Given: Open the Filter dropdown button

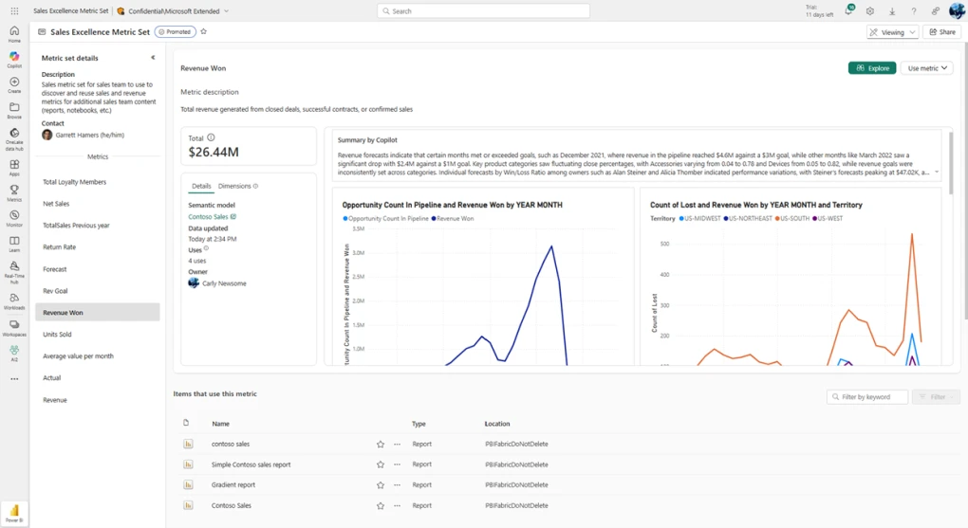Looking at the screenshot, I should pos(936,396).
